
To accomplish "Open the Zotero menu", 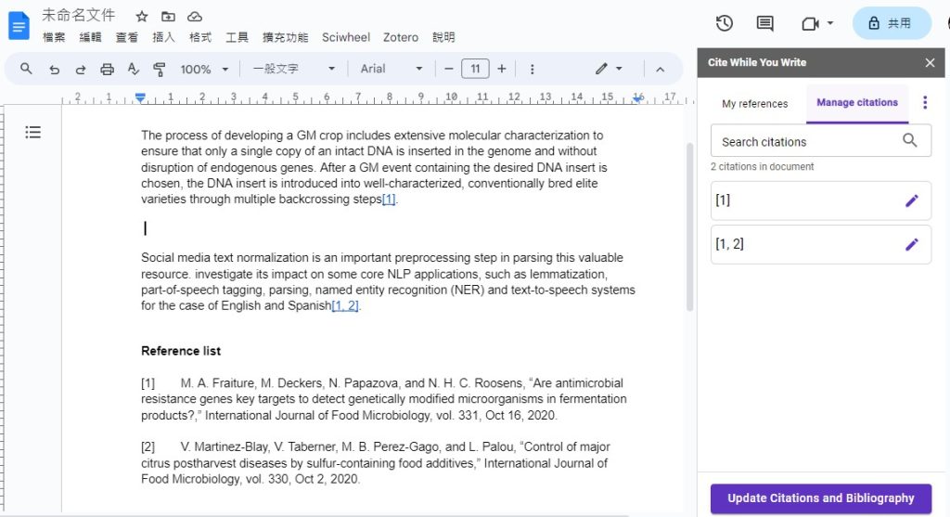I will click(x=401, y=37).
